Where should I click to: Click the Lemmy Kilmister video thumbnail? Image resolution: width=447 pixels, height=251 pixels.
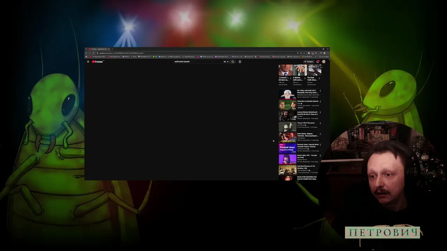click(287, 116)
